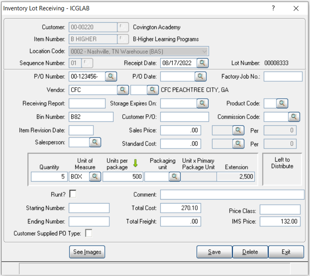Click the vendor sub-code field beside CFC
The width and height of the screenshot is (310, 276).
139,90
